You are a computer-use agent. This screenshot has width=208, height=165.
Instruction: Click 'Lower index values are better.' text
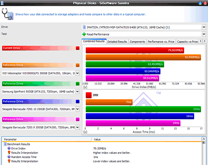112,161
